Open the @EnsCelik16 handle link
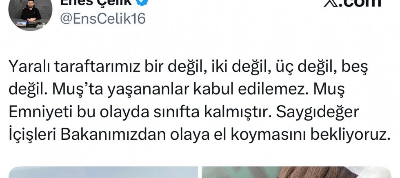The width and height of the screenshot is (400, 178). [103, 19]
